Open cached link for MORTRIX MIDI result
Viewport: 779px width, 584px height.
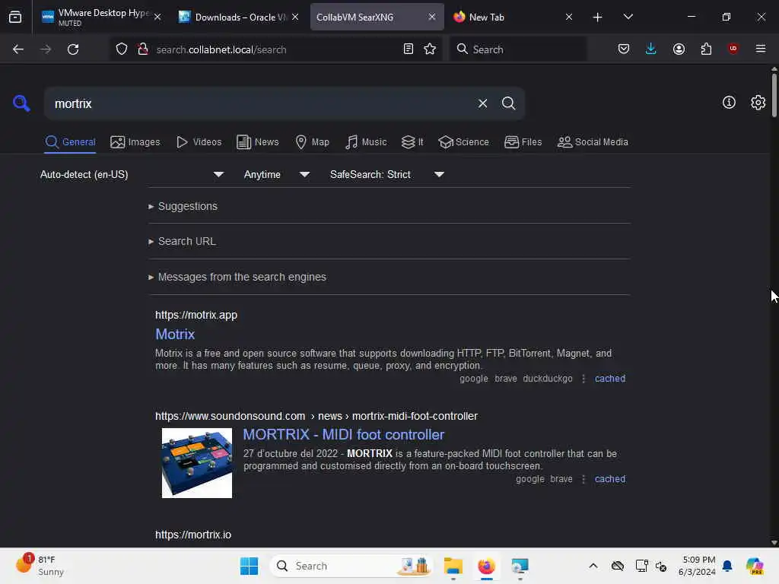click(609, 479)
